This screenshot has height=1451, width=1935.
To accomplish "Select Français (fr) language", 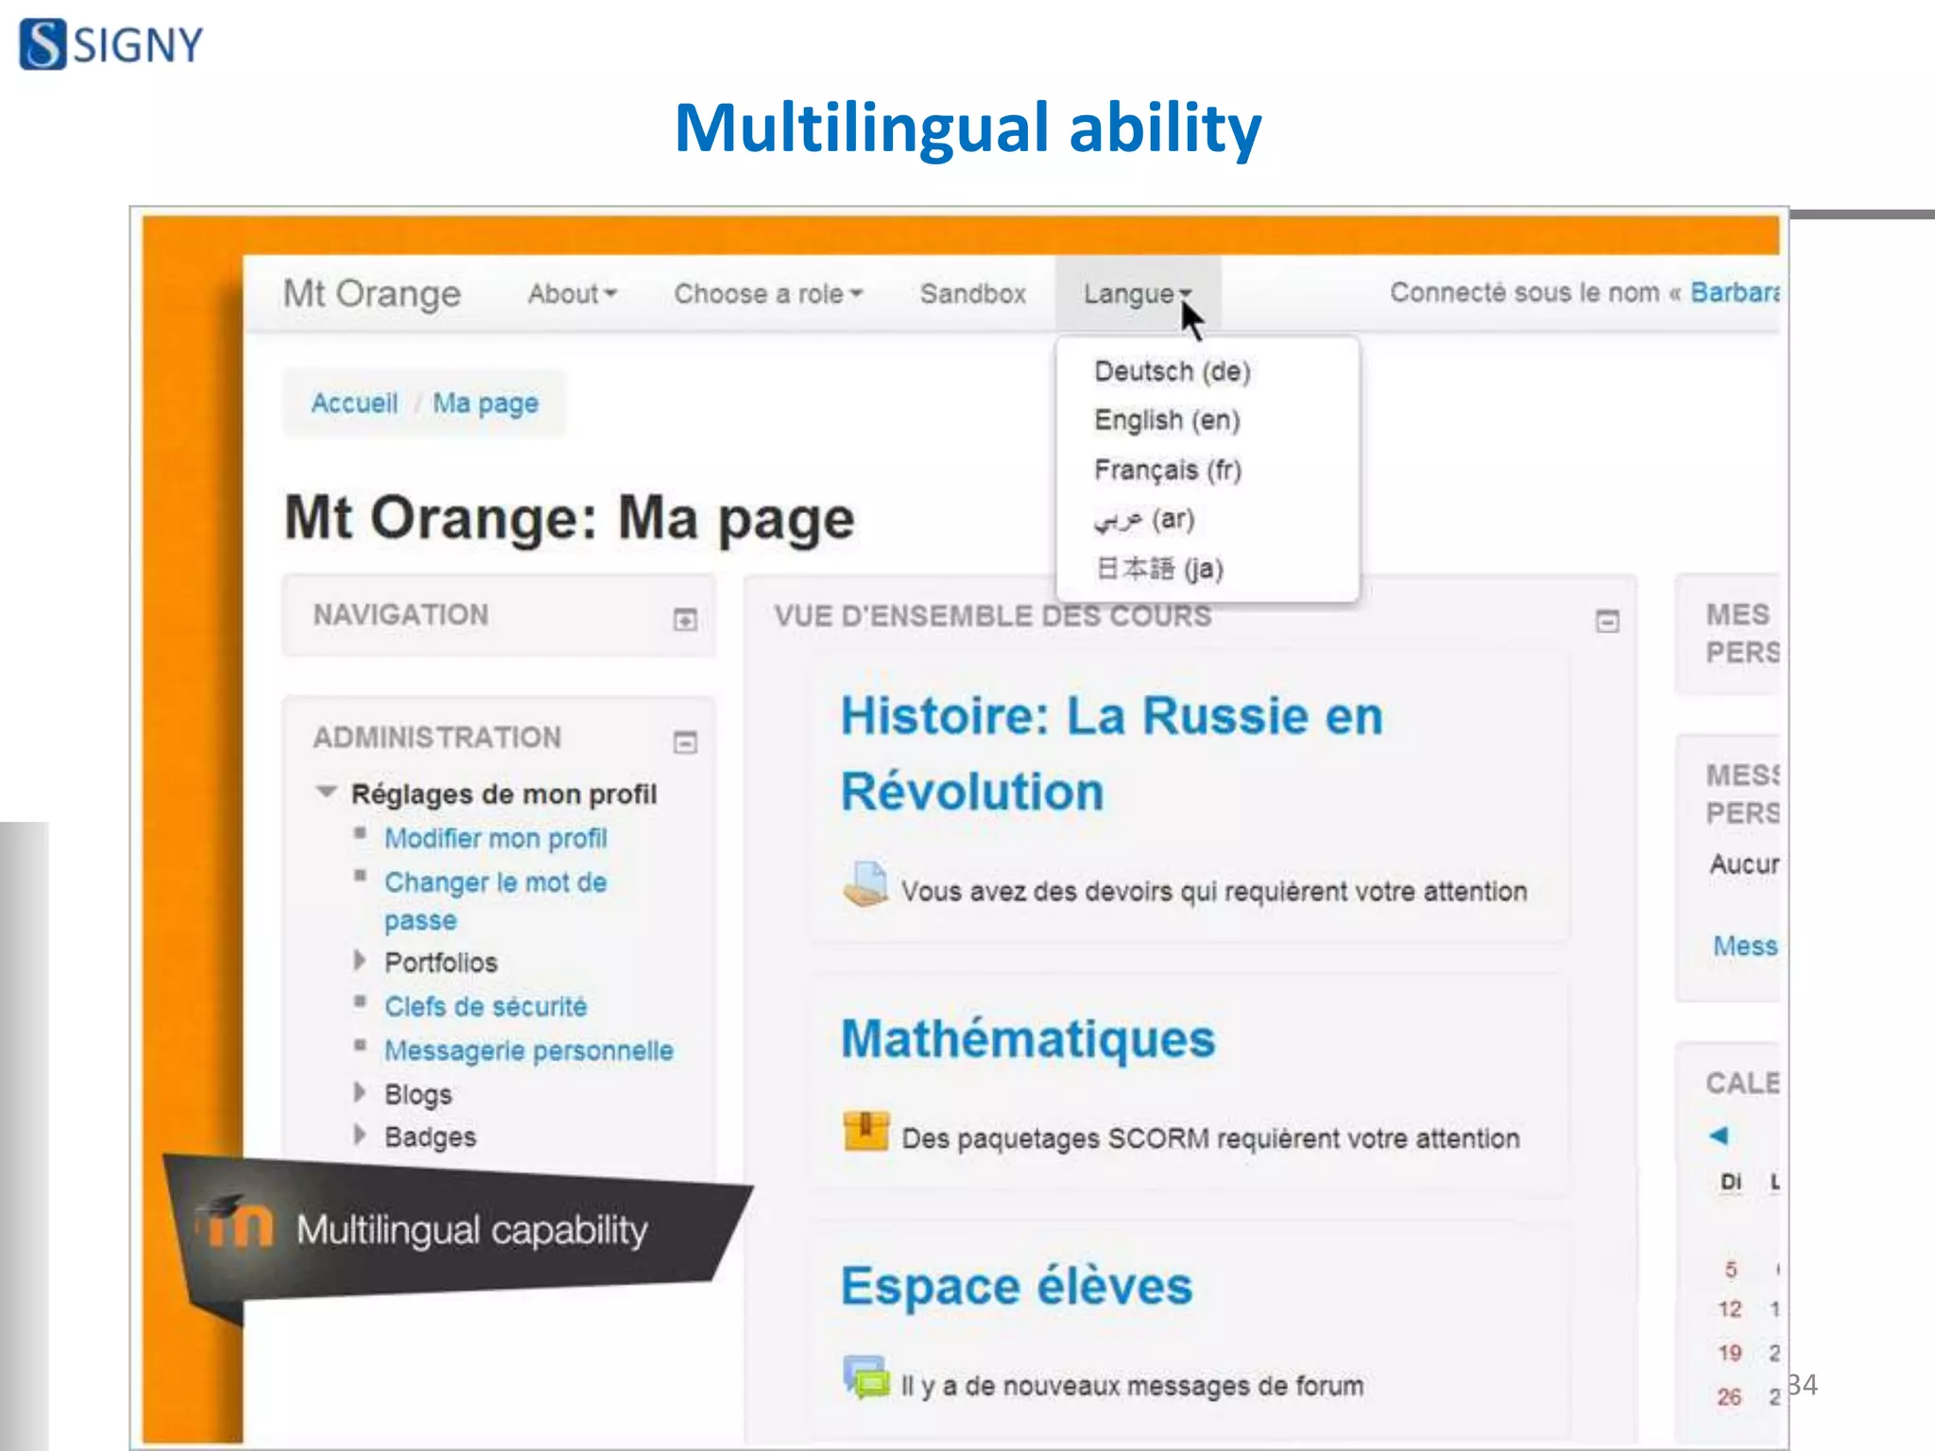I will tap(1168, 469).
